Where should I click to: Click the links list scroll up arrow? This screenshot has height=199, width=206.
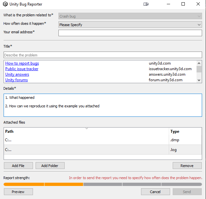coord(199,63)
